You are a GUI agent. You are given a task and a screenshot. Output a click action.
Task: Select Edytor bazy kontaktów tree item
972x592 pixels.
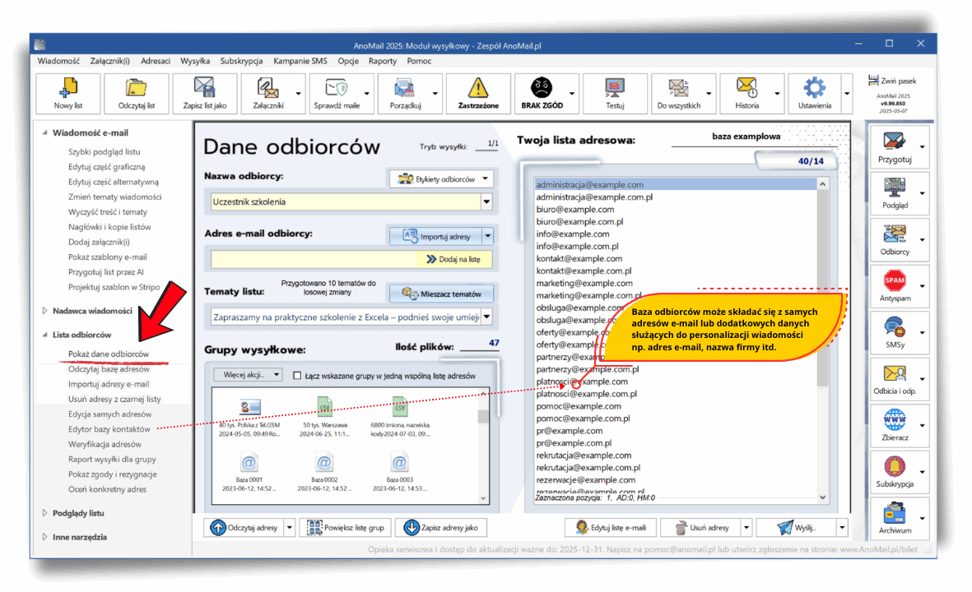[109, 429]
